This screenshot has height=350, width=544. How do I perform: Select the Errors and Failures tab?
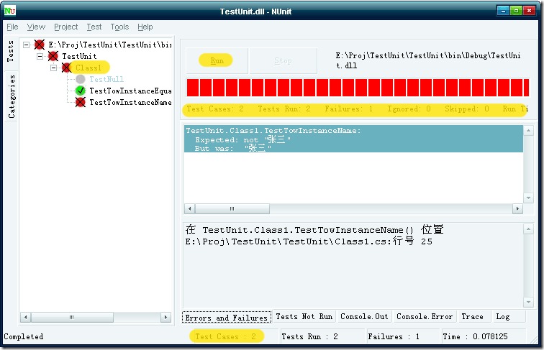227,318
